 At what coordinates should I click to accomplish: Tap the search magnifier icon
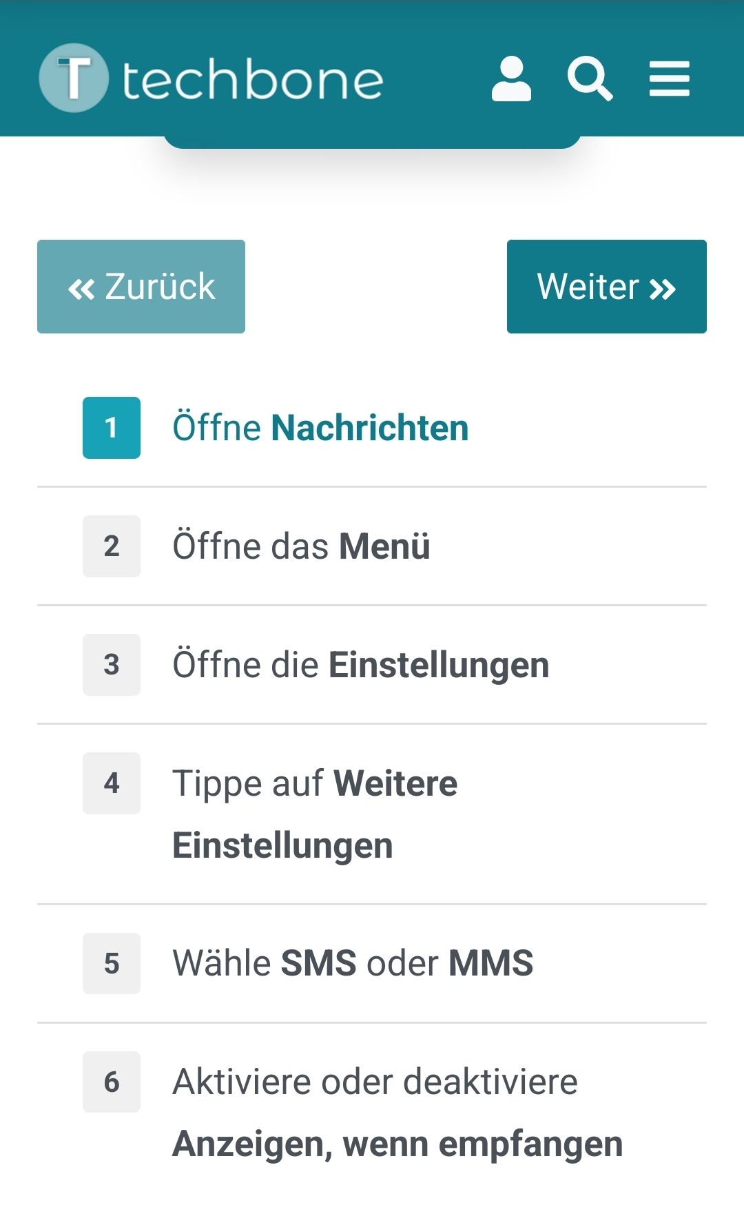(590, 79)
